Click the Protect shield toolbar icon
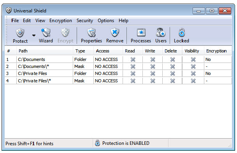 20,33
